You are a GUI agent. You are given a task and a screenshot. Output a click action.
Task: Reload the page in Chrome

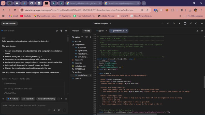coord(15,10)
